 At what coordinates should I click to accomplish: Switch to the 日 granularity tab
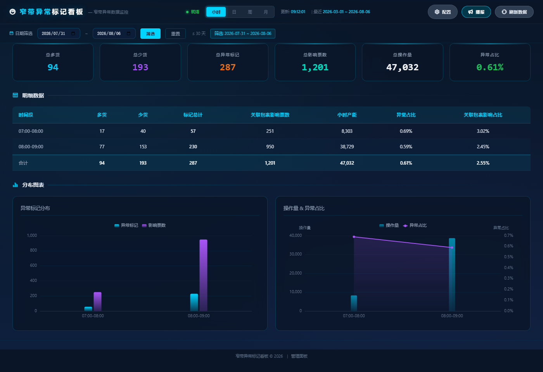[x=234, y=12]
